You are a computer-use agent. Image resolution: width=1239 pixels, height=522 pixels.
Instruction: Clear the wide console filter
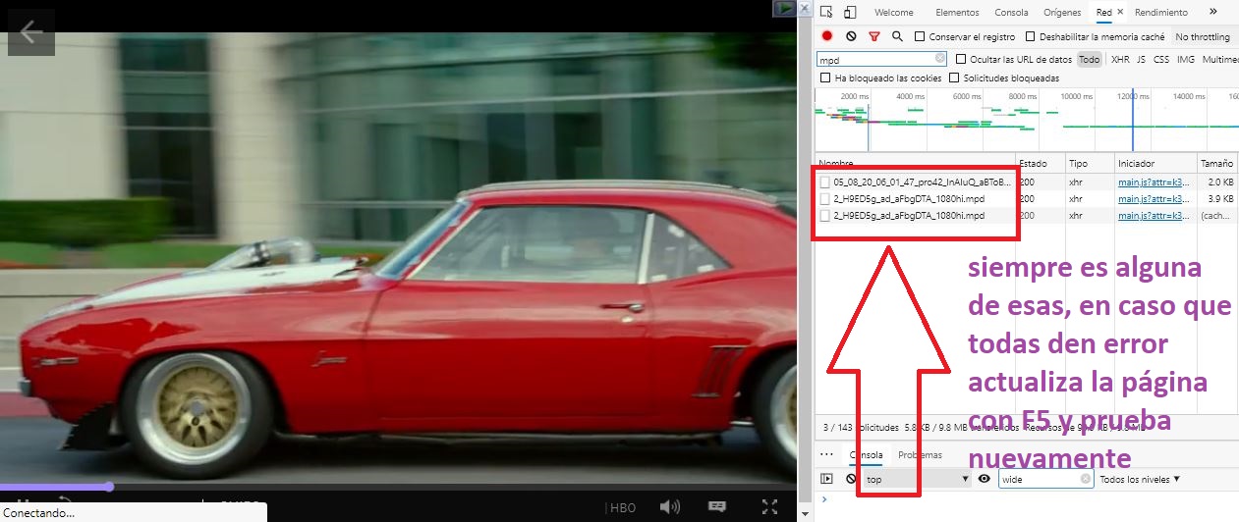[x=1086, y=479]
